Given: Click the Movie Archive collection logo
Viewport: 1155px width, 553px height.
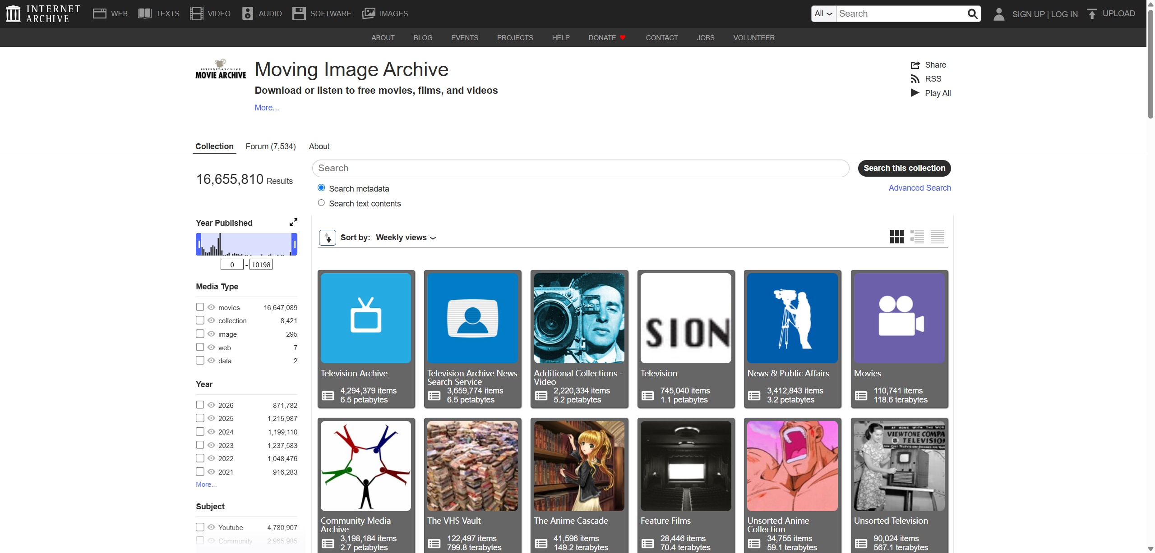Looking at the screenshot, I should pos(221,69).
